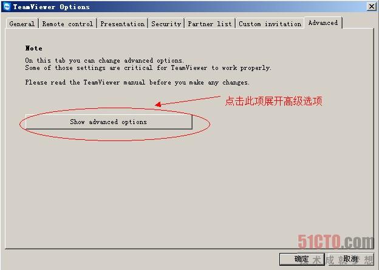Click the 'Please read the TeamViewer manual' line

[137, 83]
